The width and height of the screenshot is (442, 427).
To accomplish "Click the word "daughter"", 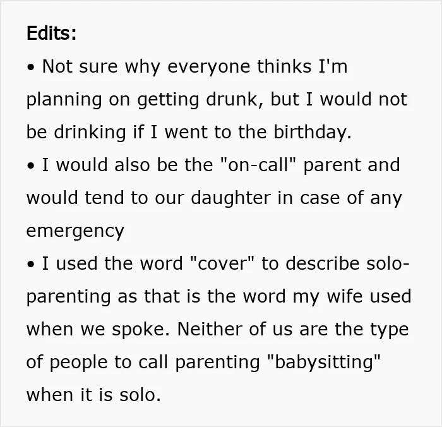I will point(231,198).
